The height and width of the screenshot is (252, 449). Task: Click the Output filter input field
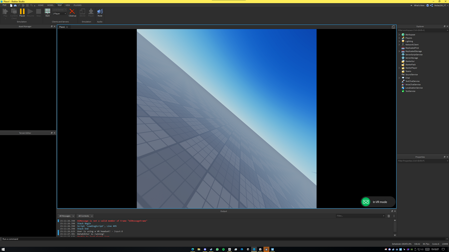pyautogui.click(x=361, y=216)
